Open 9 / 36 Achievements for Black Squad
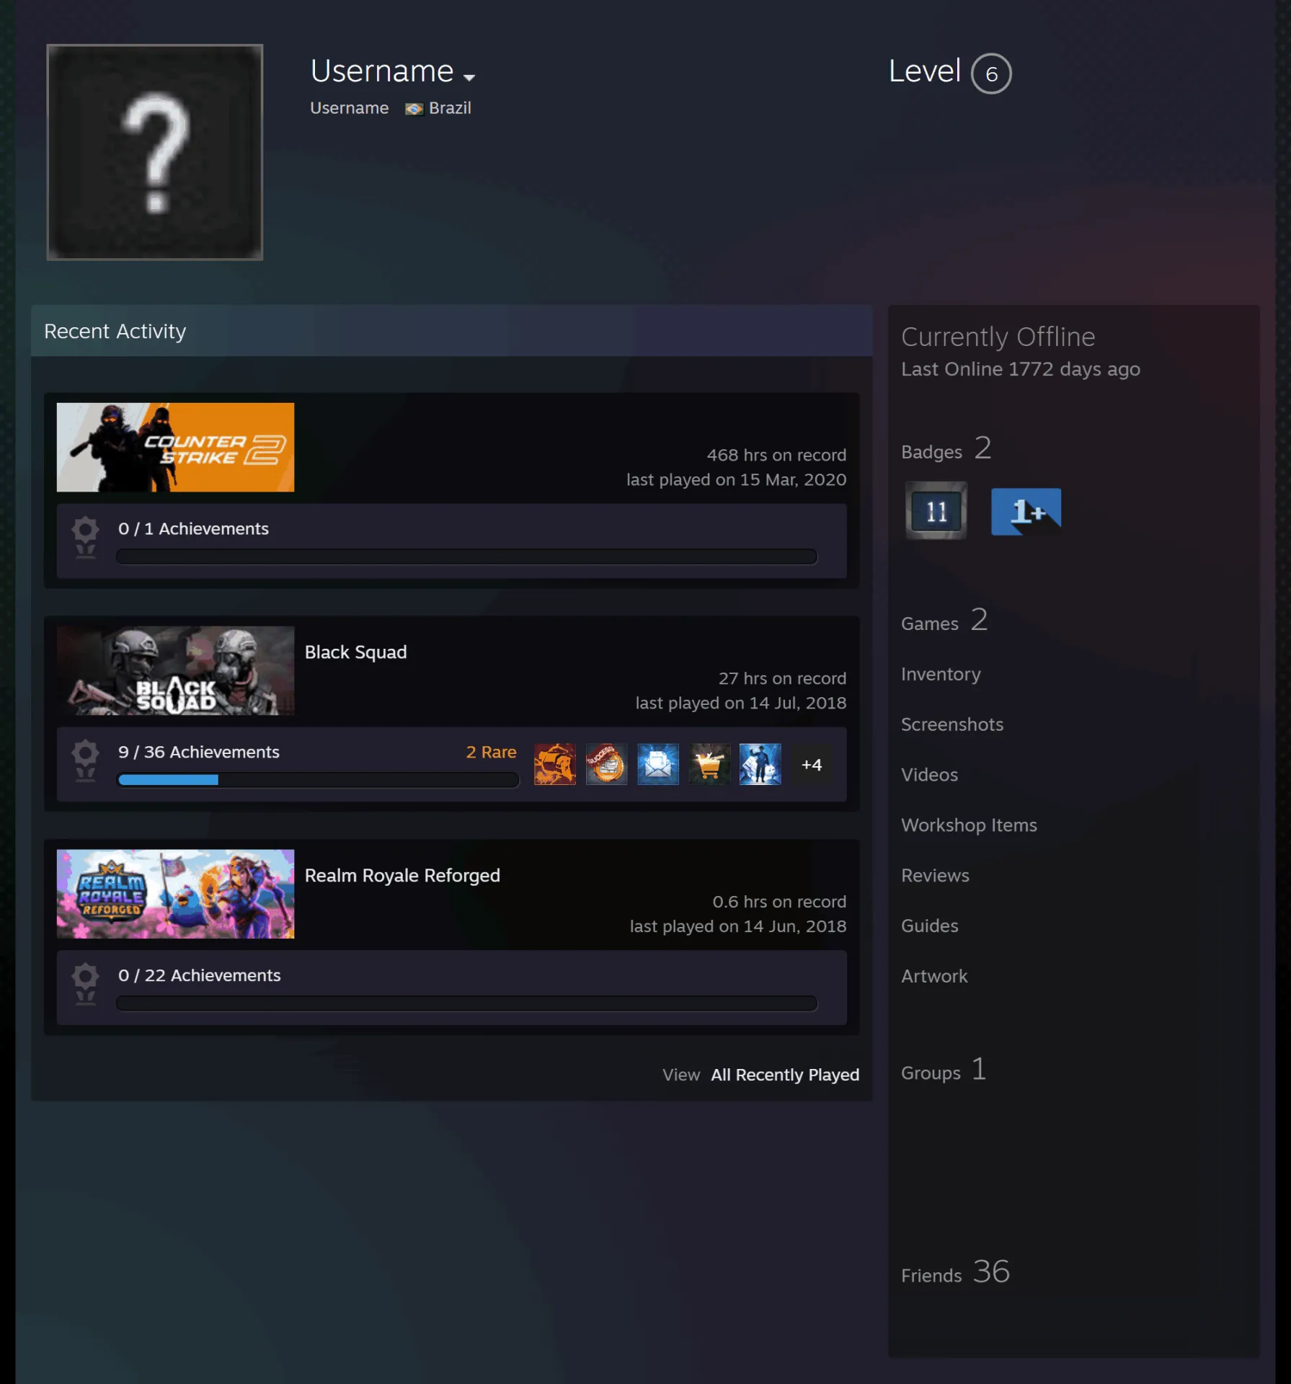The width and height of the screenshot is (1291, 1384). (199, 752)
